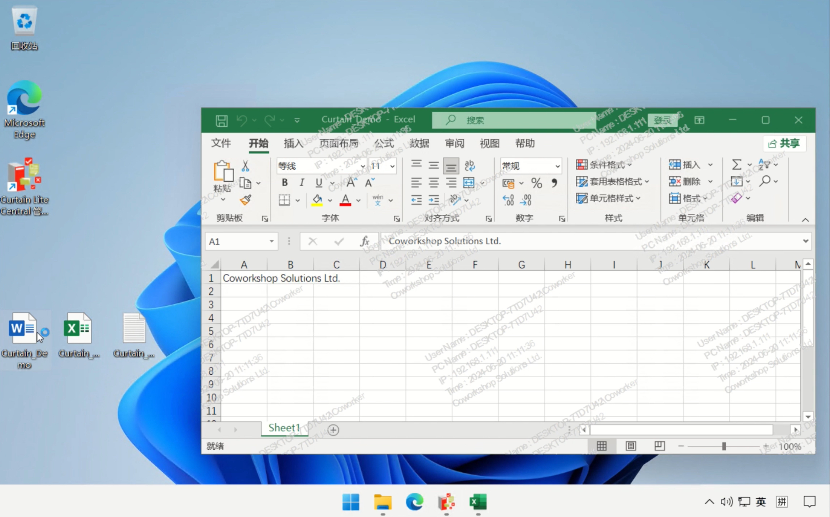
Task: Toggle Underline formatting
Action: tap(319, 183)
